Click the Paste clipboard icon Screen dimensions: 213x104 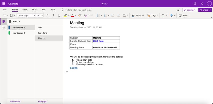coord(12,15)
